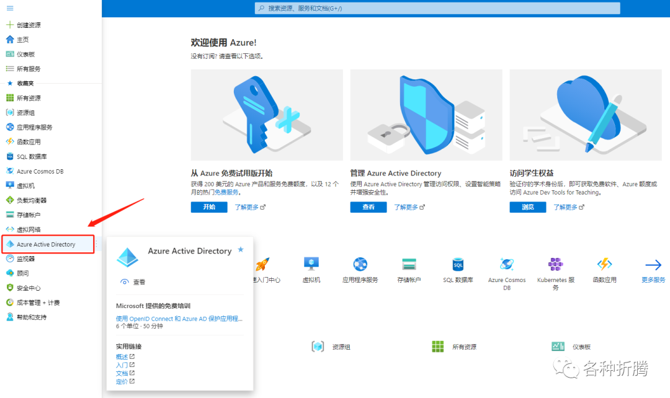Collapse the hamburger sidebar menu
The height and width of the screenshot is (398, 670).
(10, 8)
